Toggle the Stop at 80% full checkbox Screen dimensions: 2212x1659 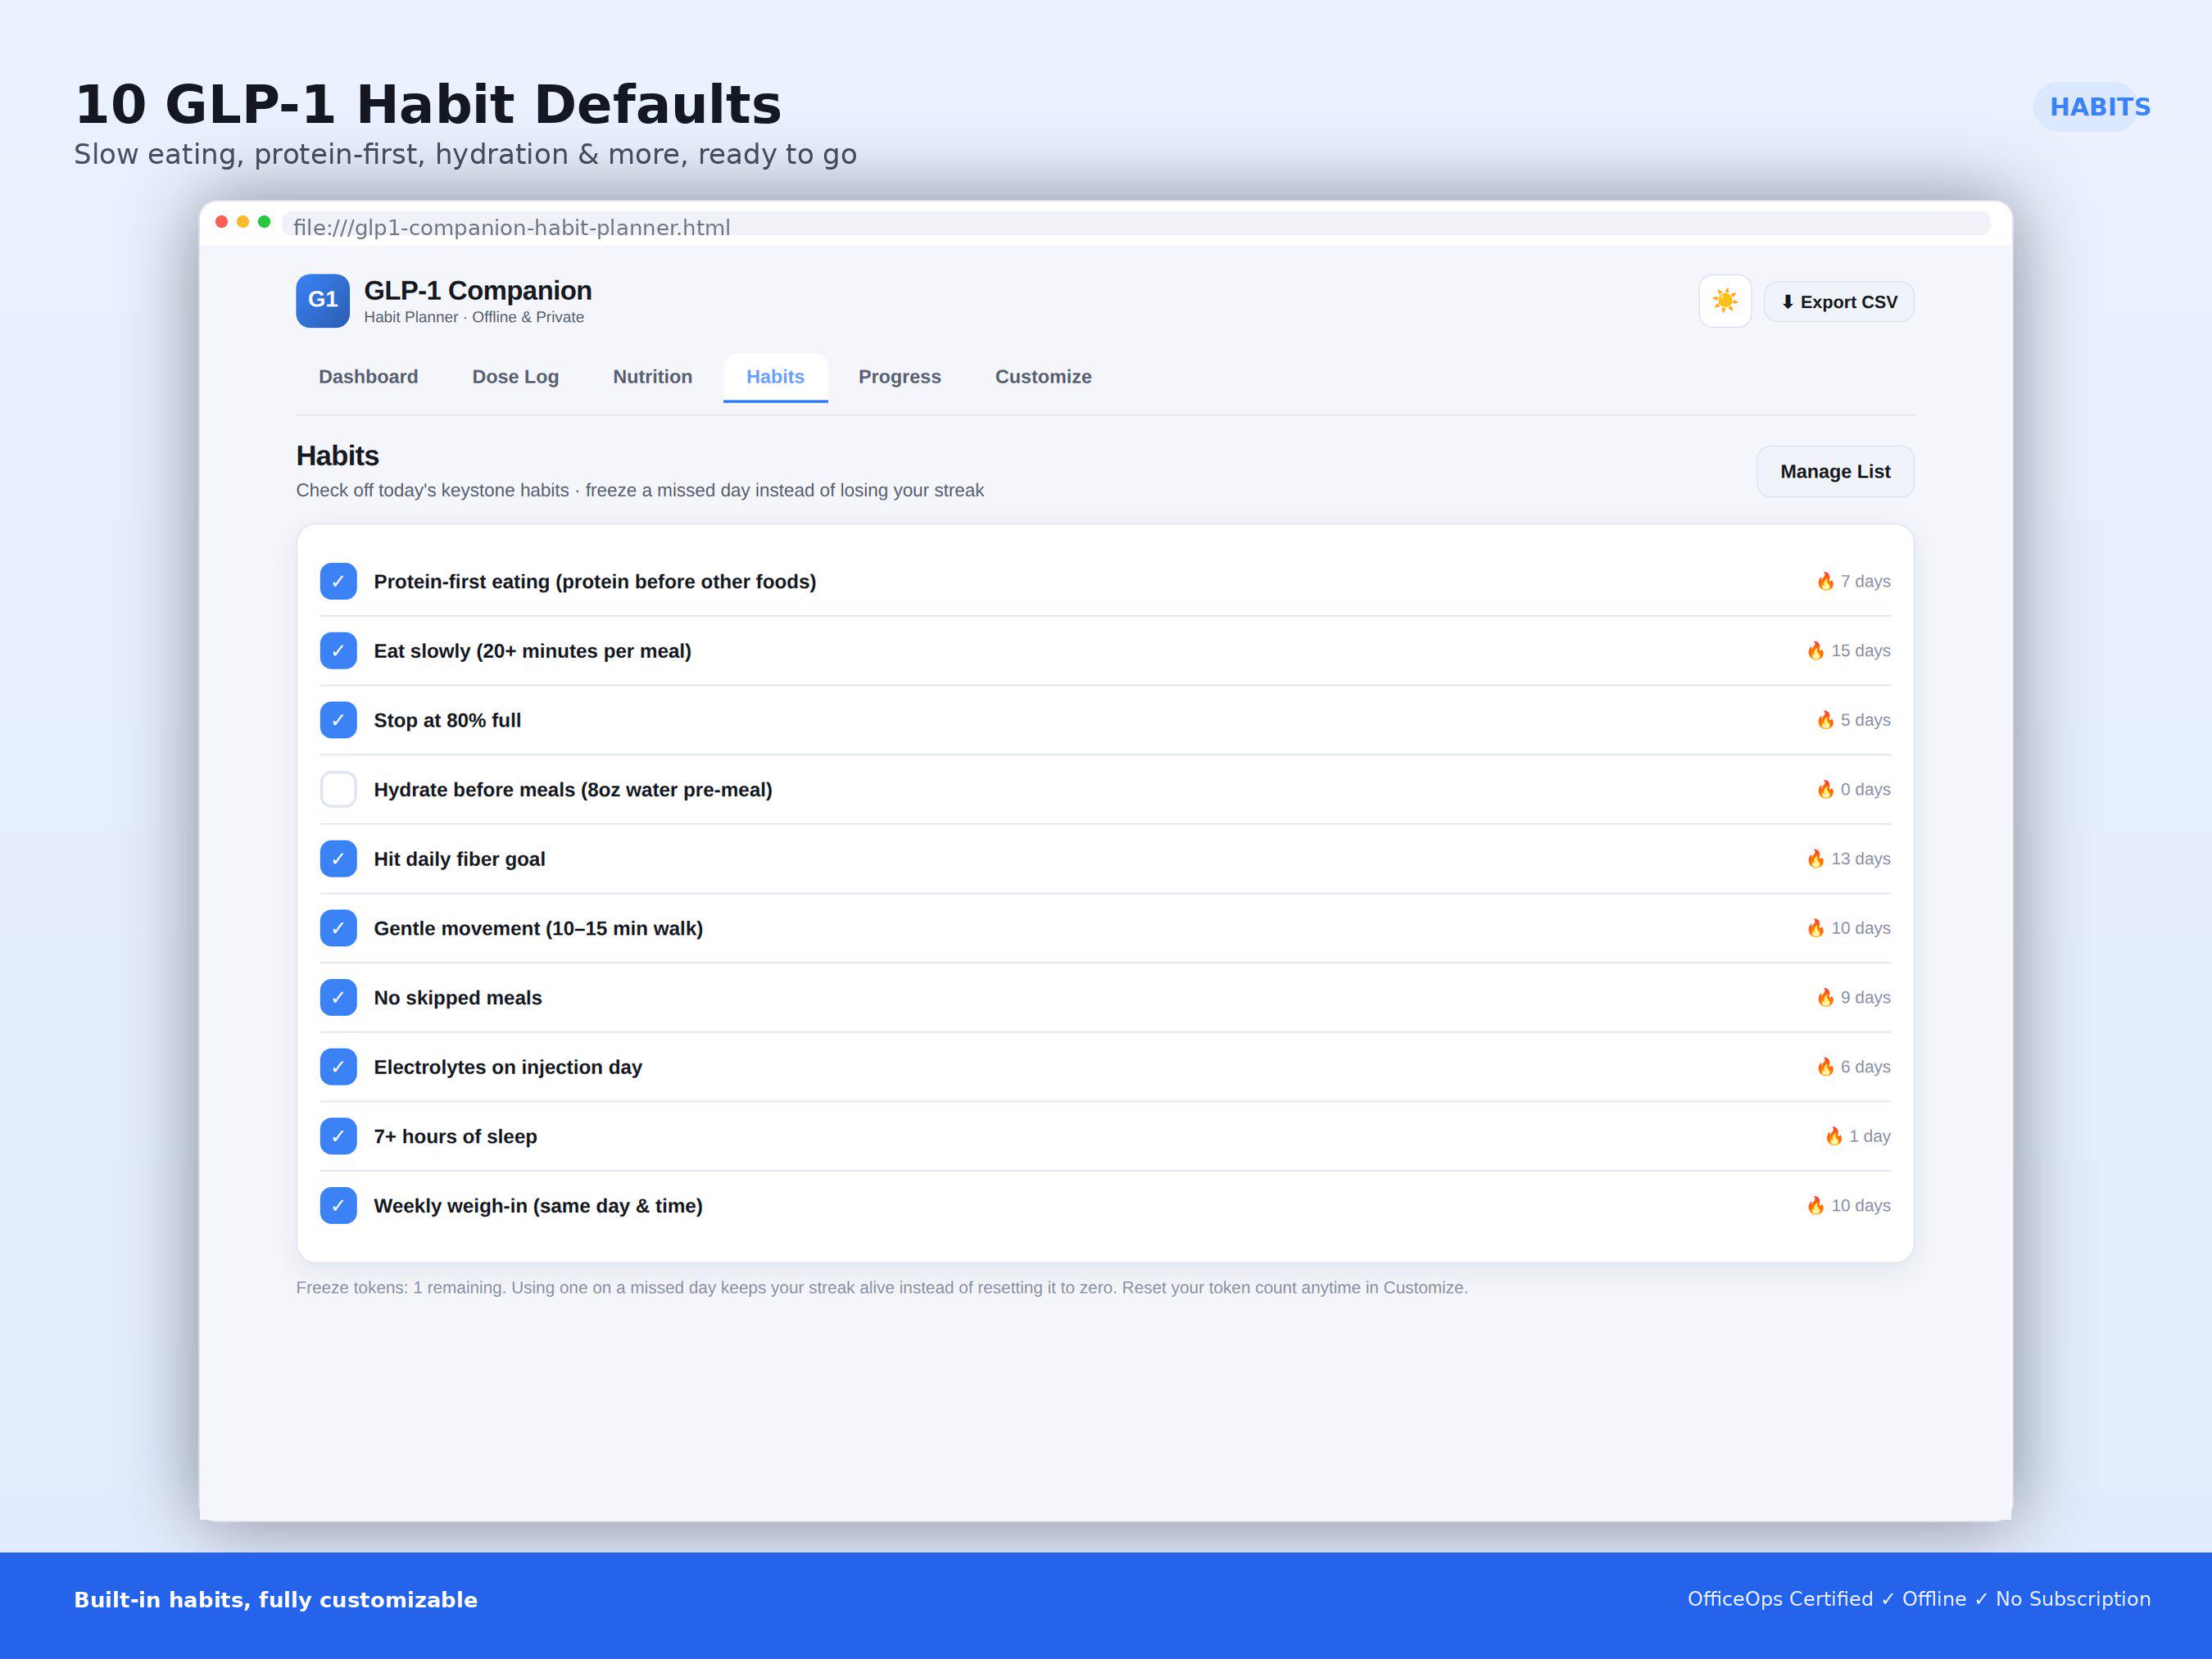tap(338, 720)
